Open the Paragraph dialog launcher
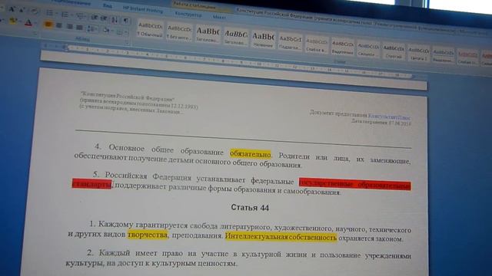This screenshot has height=276, width=492. [x=128, y=42]
